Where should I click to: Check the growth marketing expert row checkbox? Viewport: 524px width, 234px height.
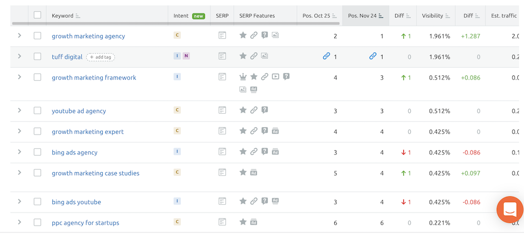click(37, 131)
